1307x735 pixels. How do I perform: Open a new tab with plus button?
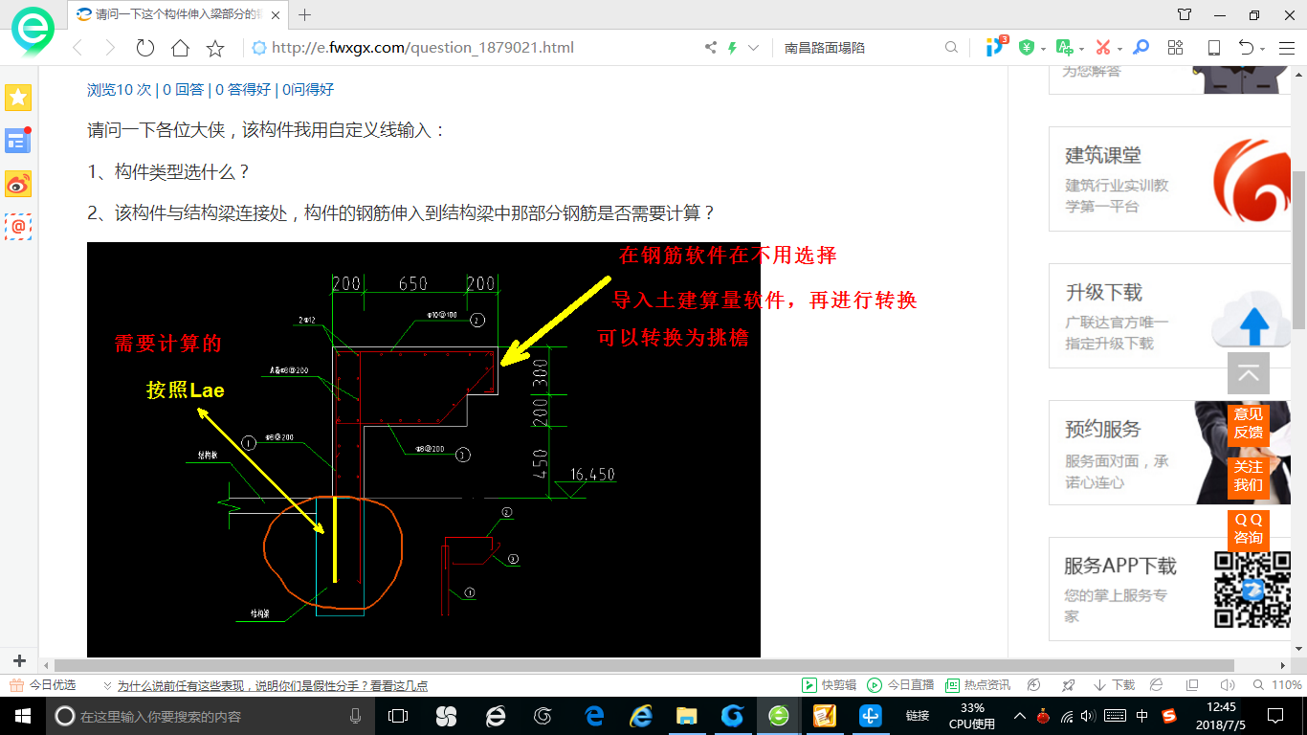tap(305, 14)
